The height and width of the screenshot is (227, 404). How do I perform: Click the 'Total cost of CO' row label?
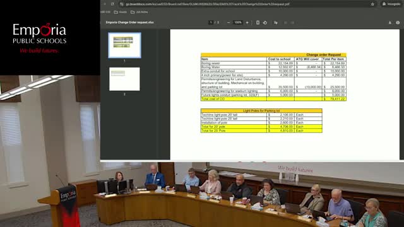213,99
